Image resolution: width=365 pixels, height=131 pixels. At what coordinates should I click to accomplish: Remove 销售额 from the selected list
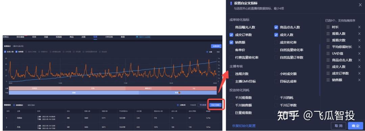pos(359,80)
